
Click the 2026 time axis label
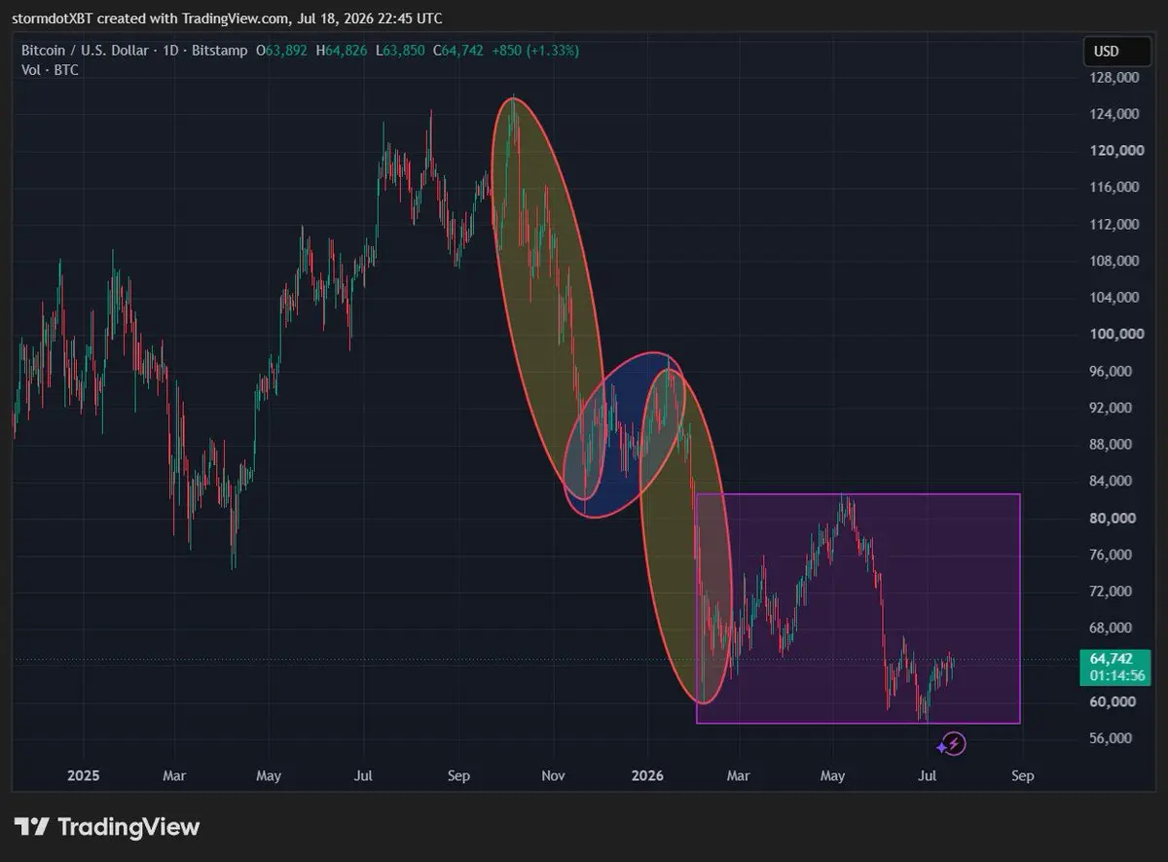[x=647, y=775]
